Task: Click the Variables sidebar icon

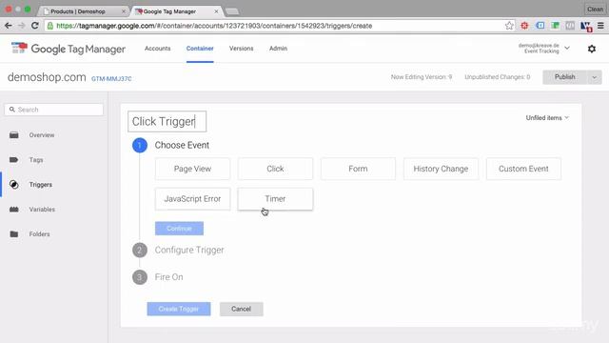Action: [x=14, y=210]
